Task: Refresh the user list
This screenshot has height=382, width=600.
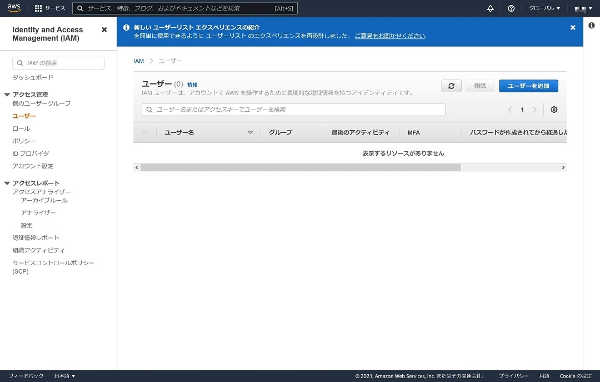Action: coord(451,86)
